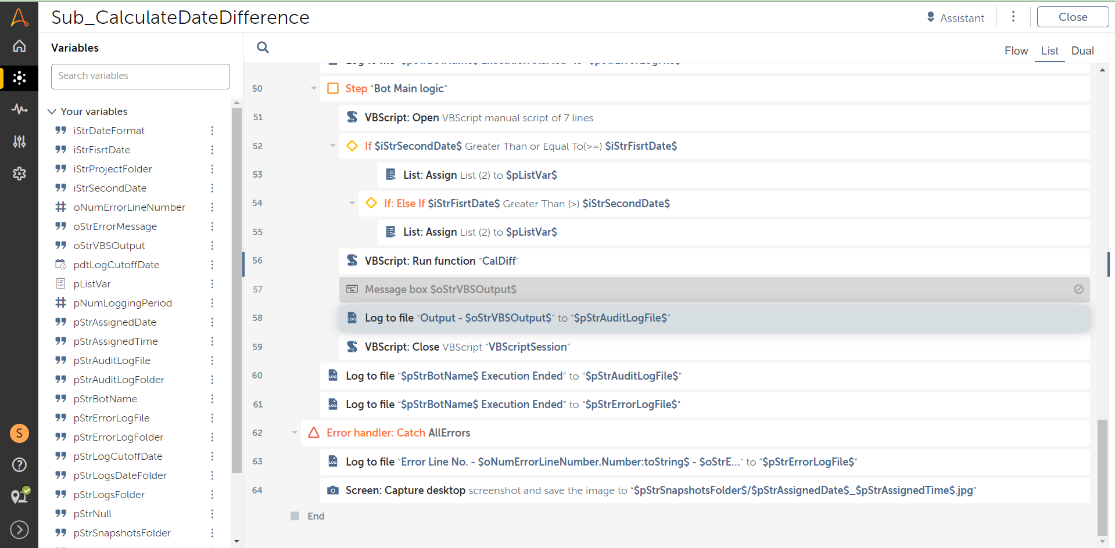Screen dimensions: 1115x548
Task: Click the vertical ellipsis menu beside Assistant
Action: click(1013, 17)
